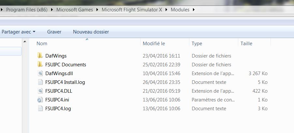The height and width of the screenshot is (133, 294).
Task: Click the navigation pane scroll-up arrow
Action: [x=25, y=42]
